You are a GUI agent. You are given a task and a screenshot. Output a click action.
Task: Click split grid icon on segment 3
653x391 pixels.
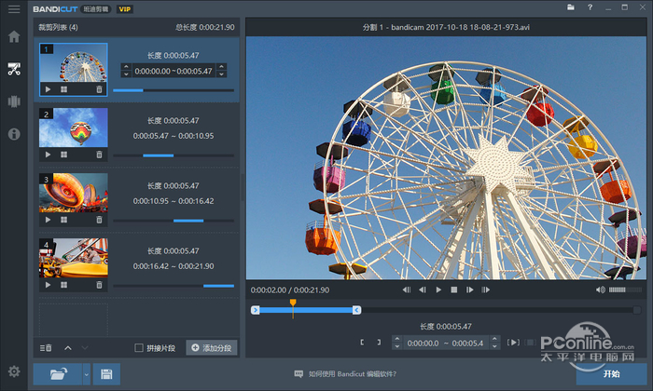(x=63, y=220)
